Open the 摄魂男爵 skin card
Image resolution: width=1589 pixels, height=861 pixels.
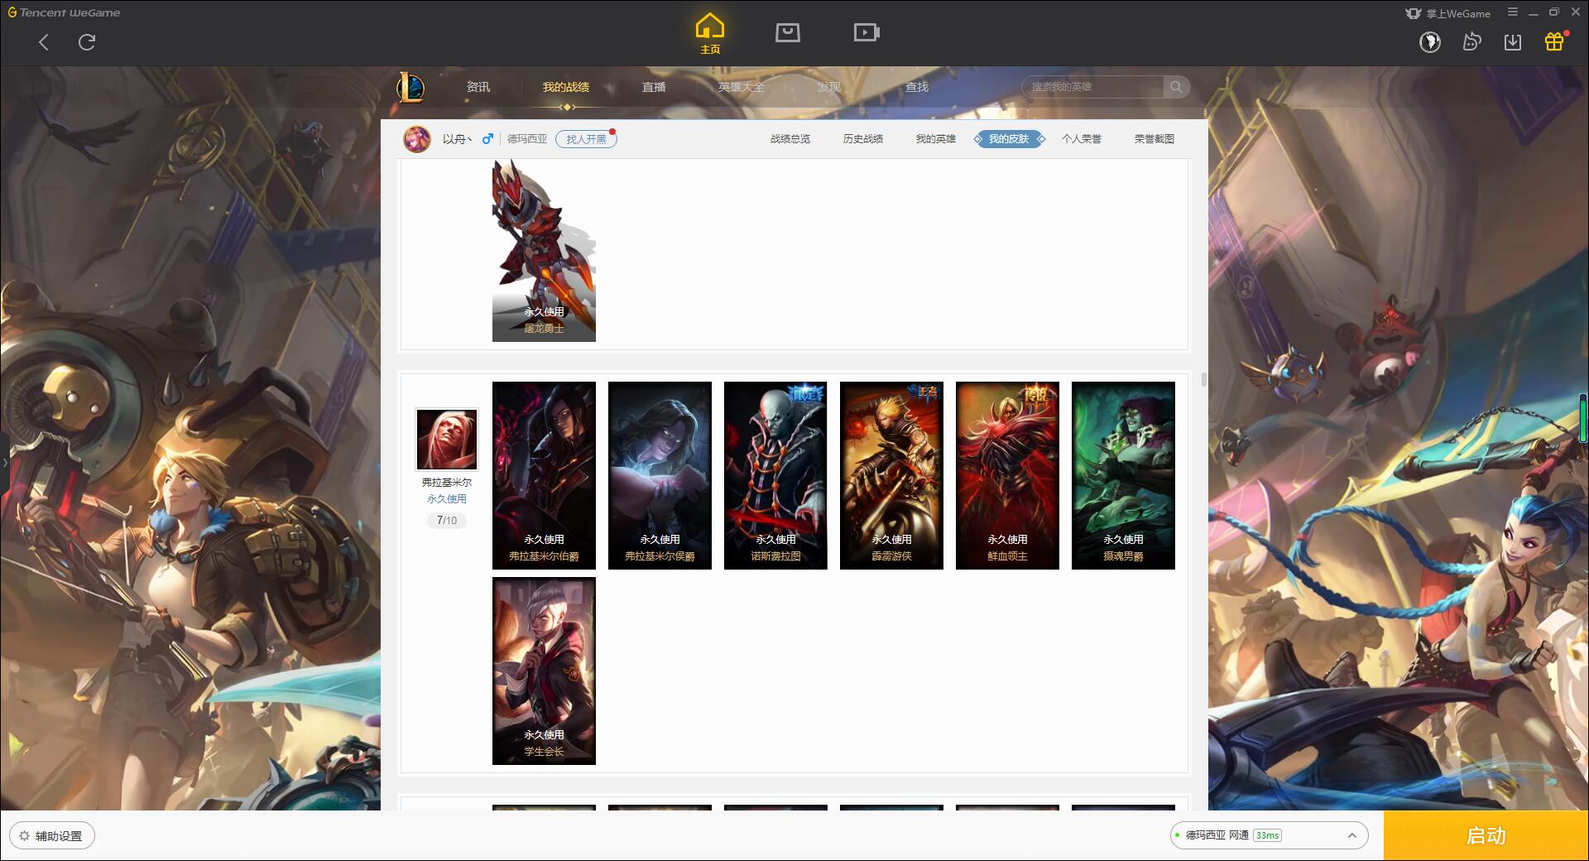point(1123,475)
